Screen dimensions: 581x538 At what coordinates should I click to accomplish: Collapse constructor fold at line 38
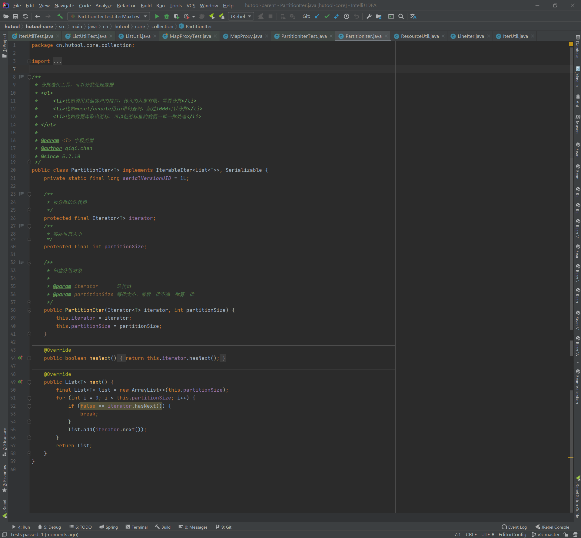click(29, 310)
